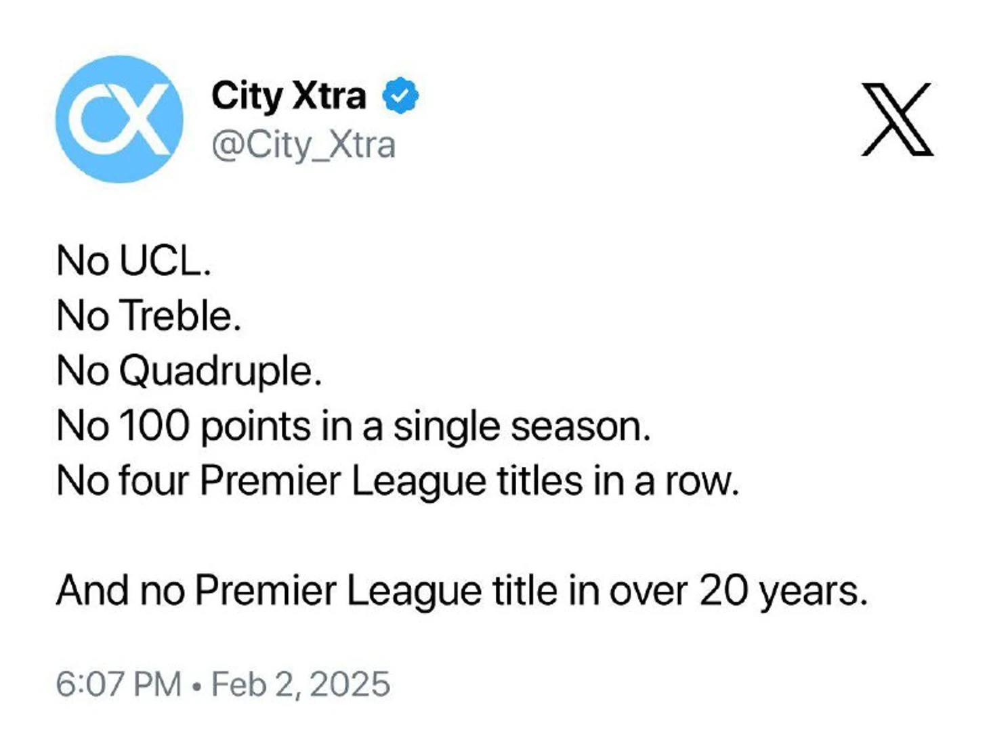Click the phrase single season
This screenshot has width=989, height=756.
pyautogui.click(x=522, y=428)
